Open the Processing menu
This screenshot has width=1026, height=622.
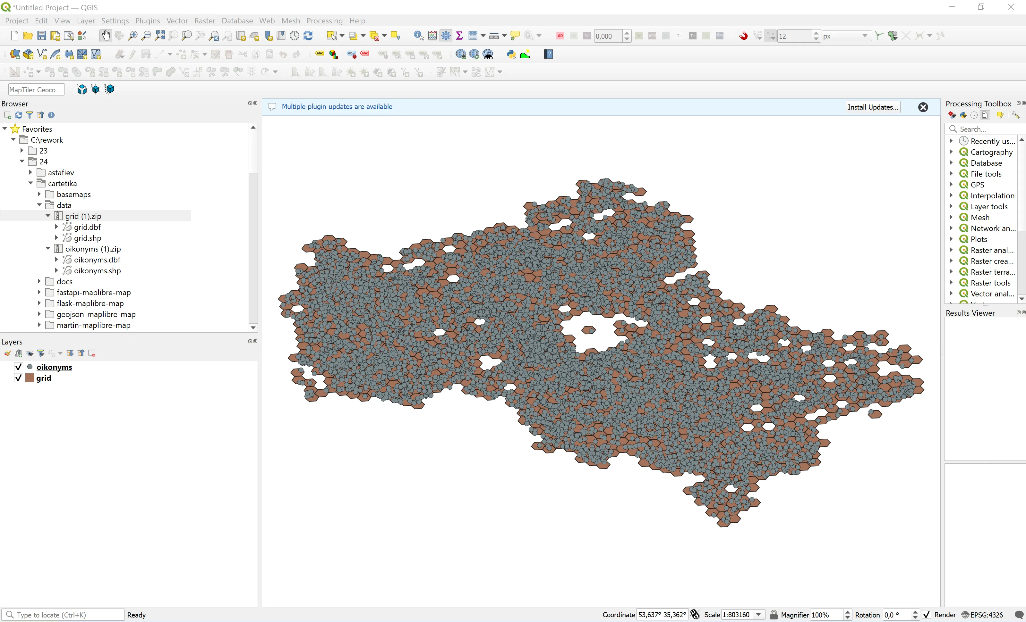point(324,21)
